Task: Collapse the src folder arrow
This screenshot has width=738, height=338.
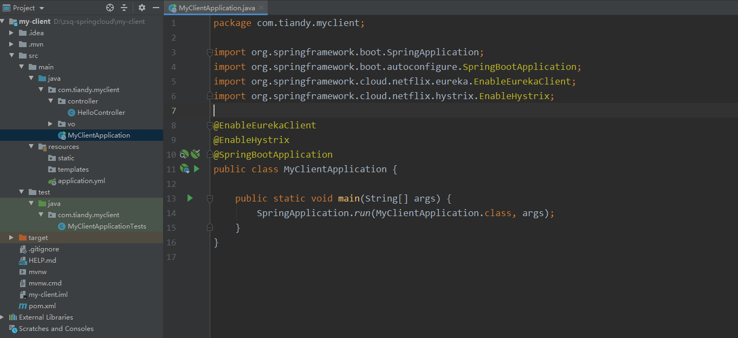Action: [12, 56]
